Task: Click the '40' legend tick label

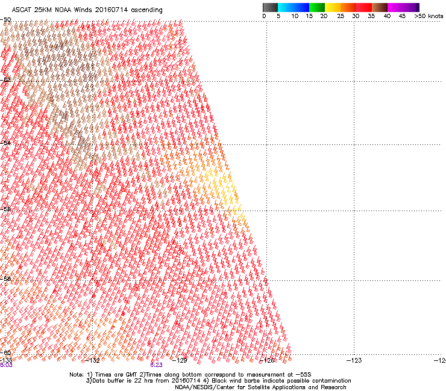Action: (387, 16)
